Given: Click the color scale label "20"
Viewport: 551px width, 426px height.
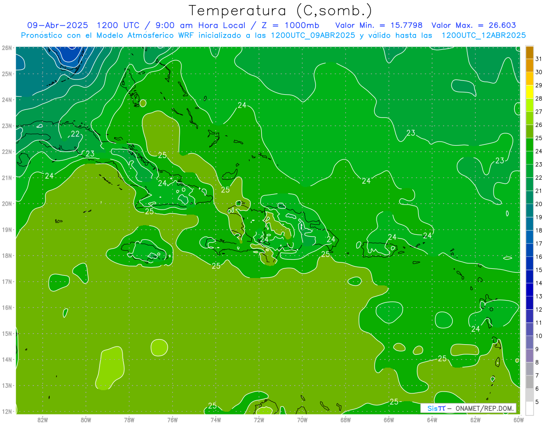Looking at the screenshot, I should coord(539,204).
